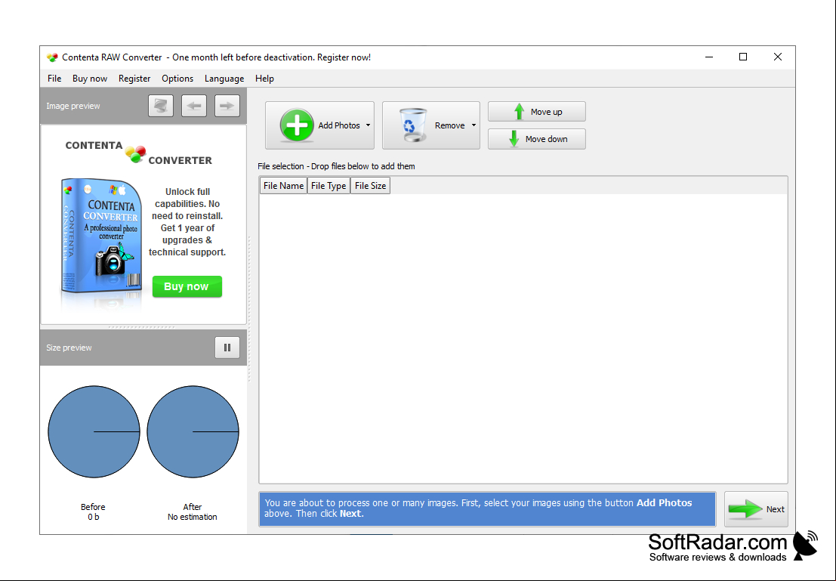Click the Contenta app icon in title bar
The width and height of the screenshot is (836, 581).
(x=51, y=57)
